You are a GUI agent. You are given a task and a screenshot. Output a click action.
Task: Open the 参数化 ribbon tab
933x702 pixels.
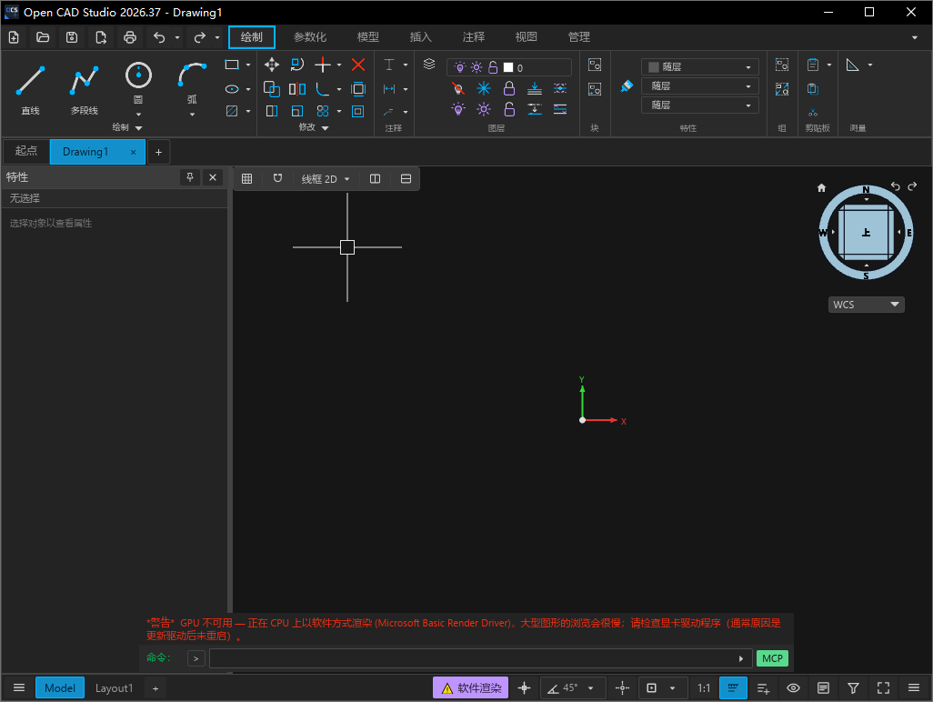pyautogui.click(x=310, y=37)
